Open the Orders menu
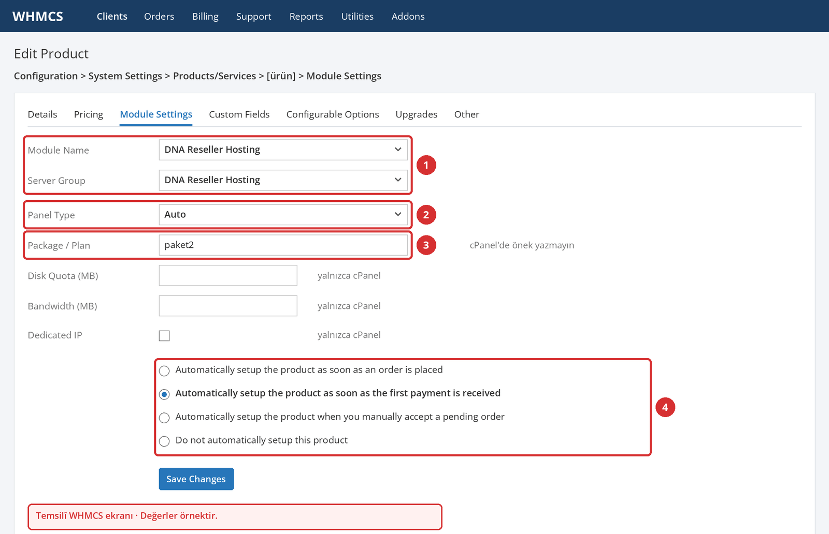The height and width of the screenshot is (534, 829). (159, 17)
